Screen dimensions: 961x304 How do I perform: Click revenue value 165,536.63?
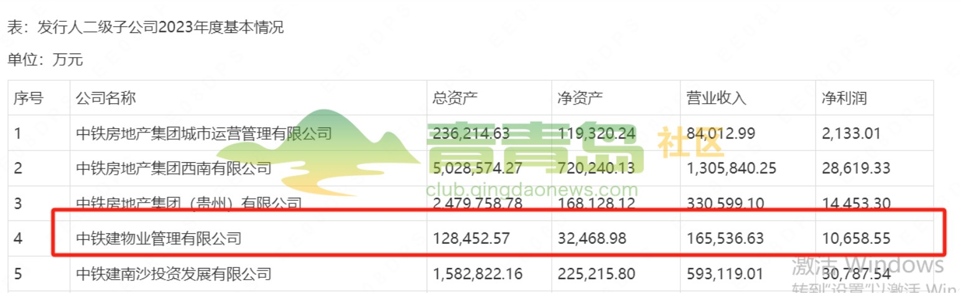pyautogui.click(x=725, y=238)
